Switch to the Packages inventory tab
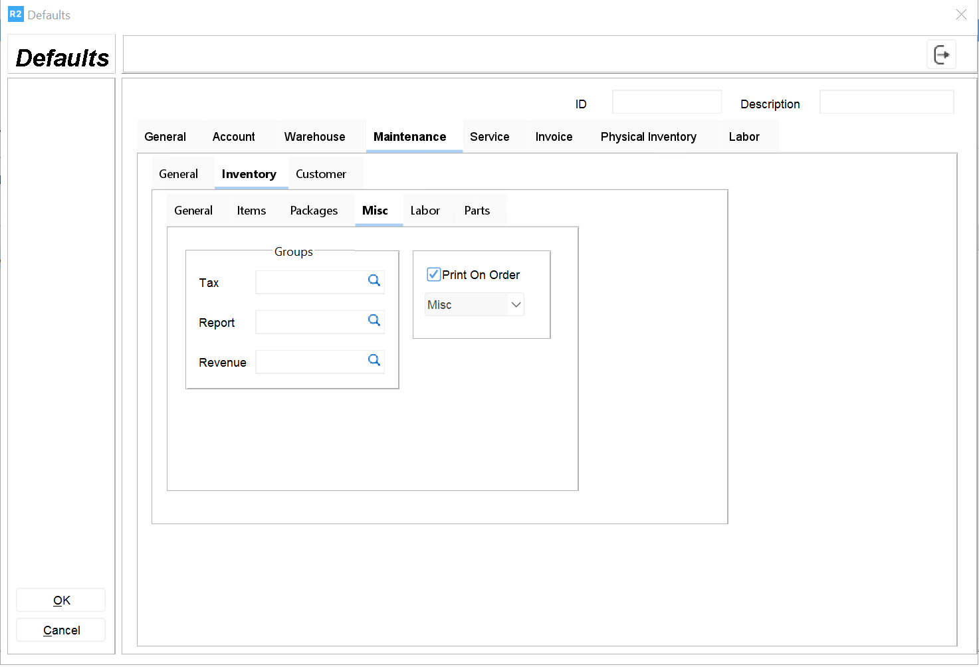 [314, 211]
